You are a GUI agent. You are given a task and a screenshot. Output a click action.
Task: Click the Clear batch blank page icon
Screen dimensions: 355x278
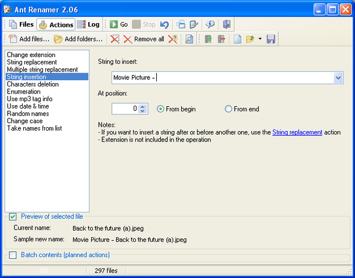click(x=237, y=39)
